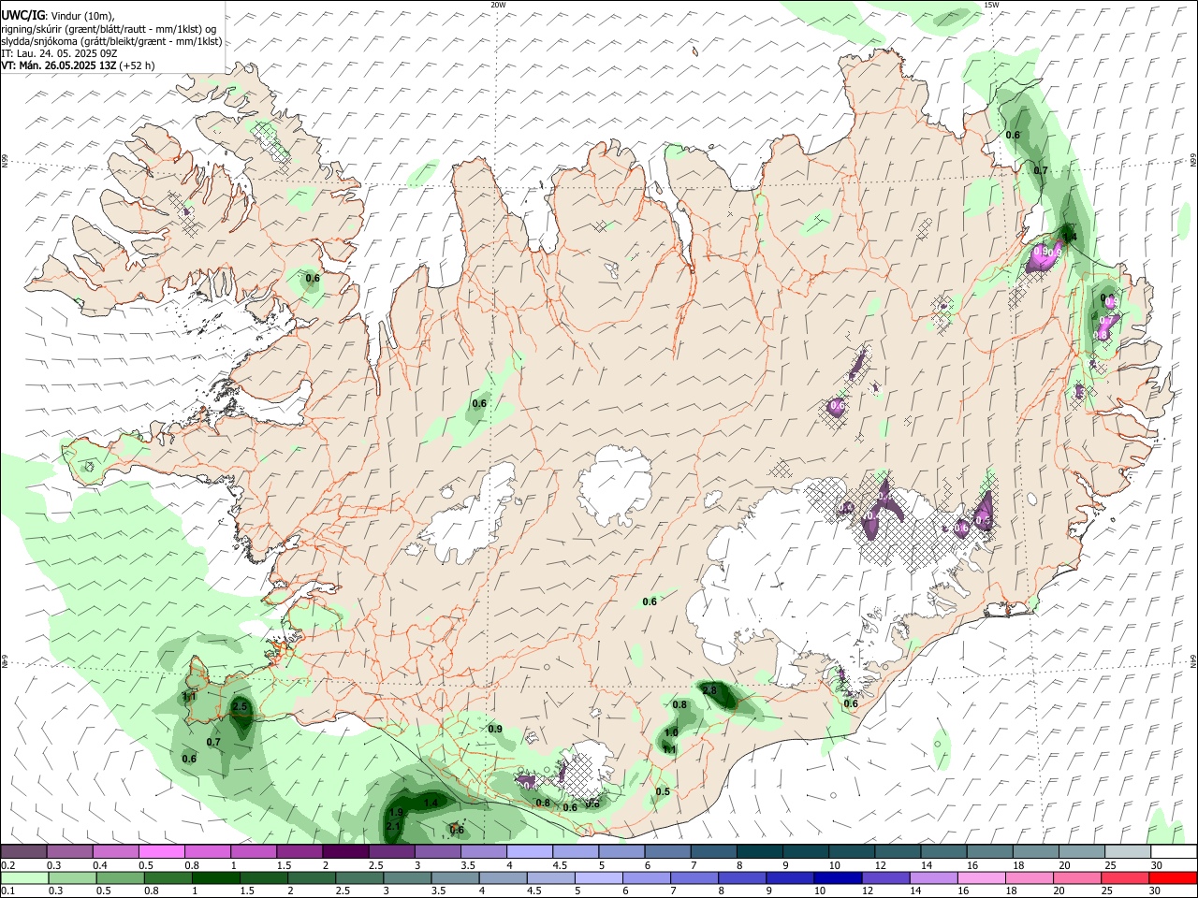Click the 20W longitude label
The image size is (1198, 898).
coord(498,5)
